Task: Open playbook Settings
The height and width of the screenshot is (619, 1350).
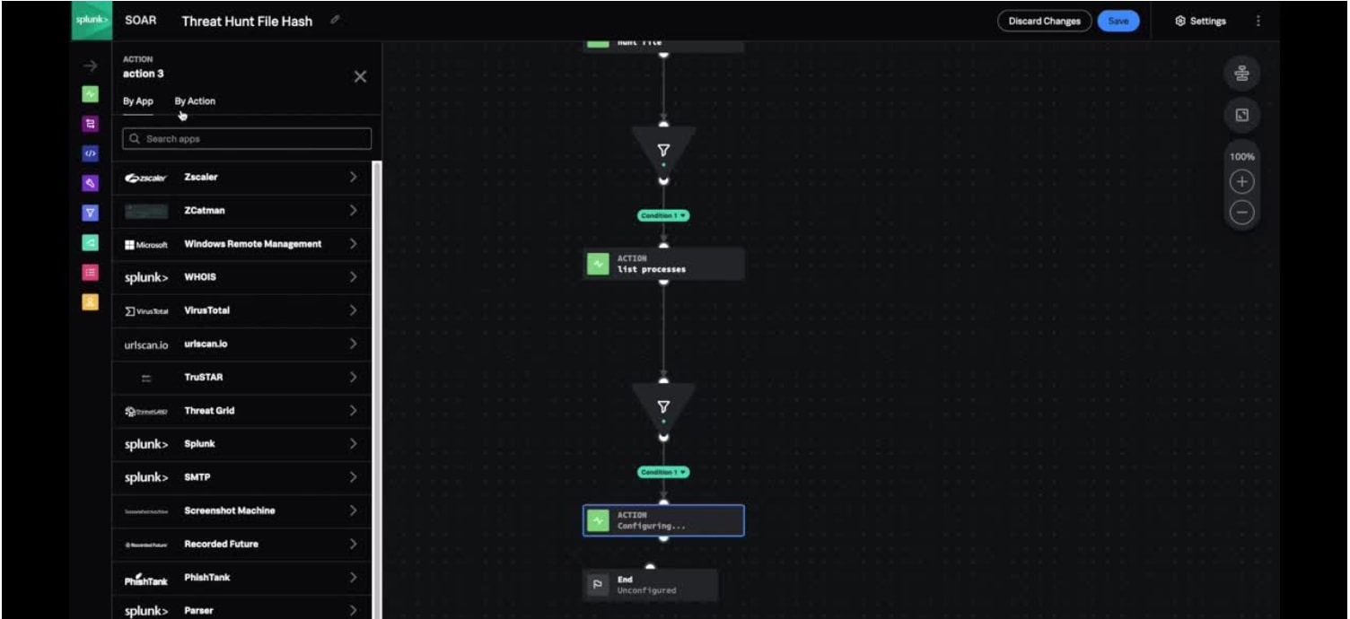Action: coord(1200,21)
